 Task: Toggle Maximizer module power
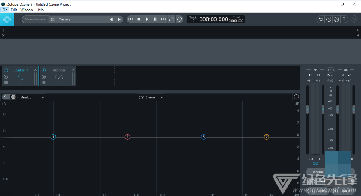pos(44,70)
